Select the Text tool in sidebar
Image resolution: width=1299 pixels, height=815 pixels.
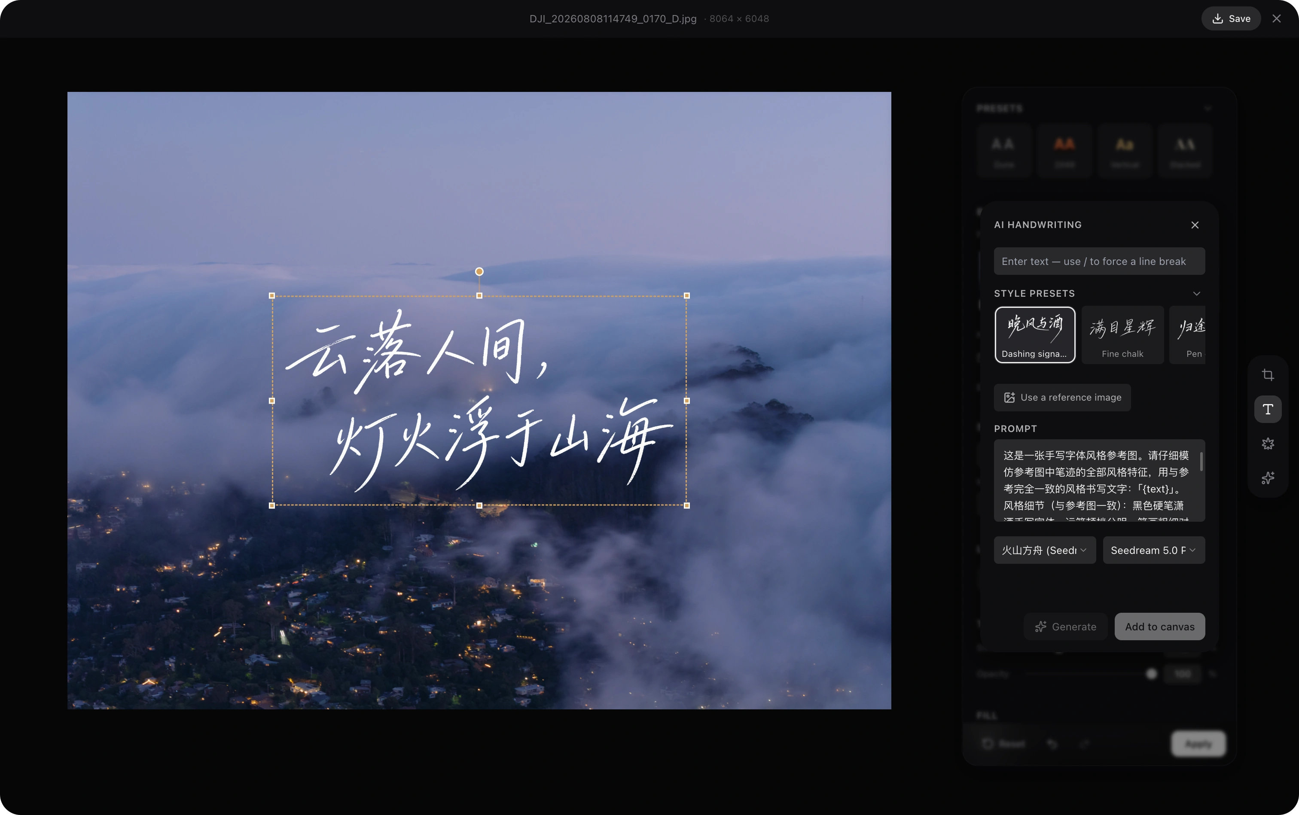pyautogui.click(x=1268, y=409)
